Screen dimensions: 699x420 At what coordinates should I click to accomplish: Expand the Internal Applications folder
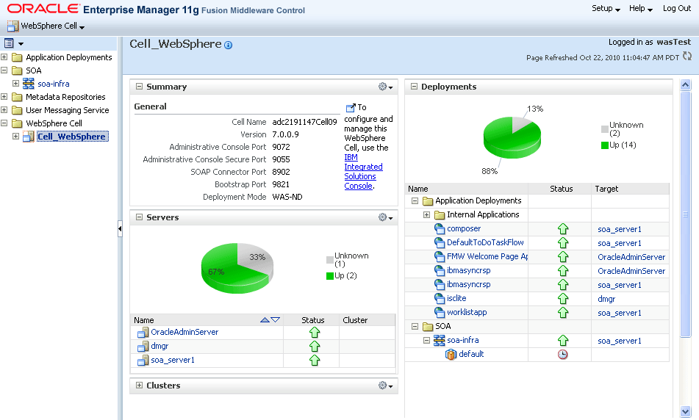(426, 214)
